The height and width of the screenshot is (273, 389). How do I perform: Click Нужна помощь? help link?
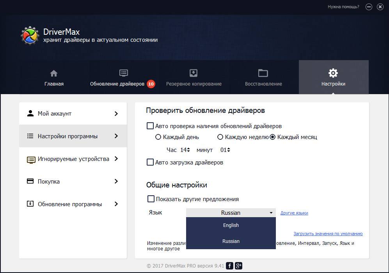343,7
